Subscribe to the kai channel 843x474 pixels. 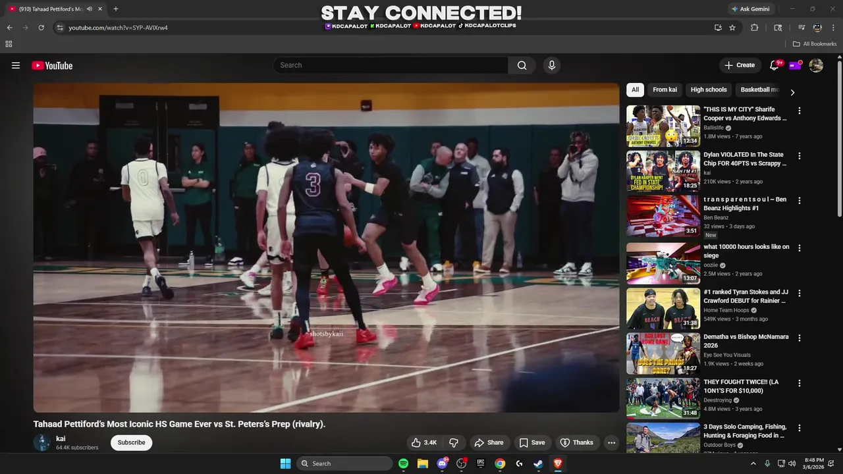tap(131, 442)
